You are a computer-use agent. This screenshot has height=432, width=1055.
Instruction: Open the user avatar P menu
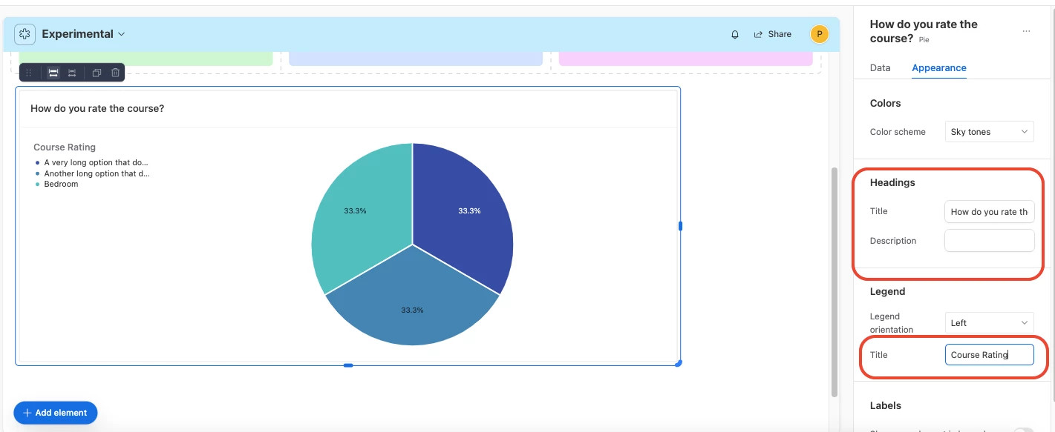(819, 34)
